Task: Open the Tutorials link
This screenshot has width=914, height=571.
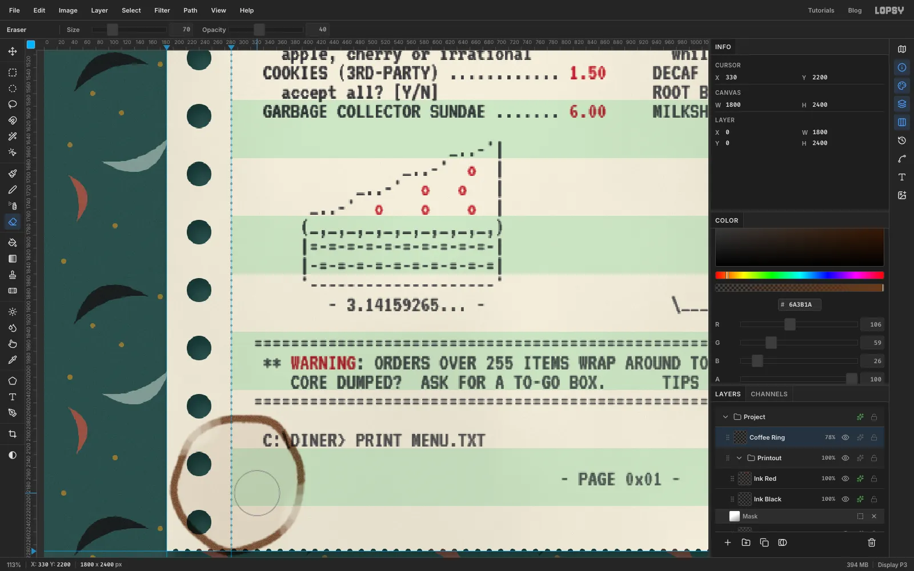Action: (821, 10)
